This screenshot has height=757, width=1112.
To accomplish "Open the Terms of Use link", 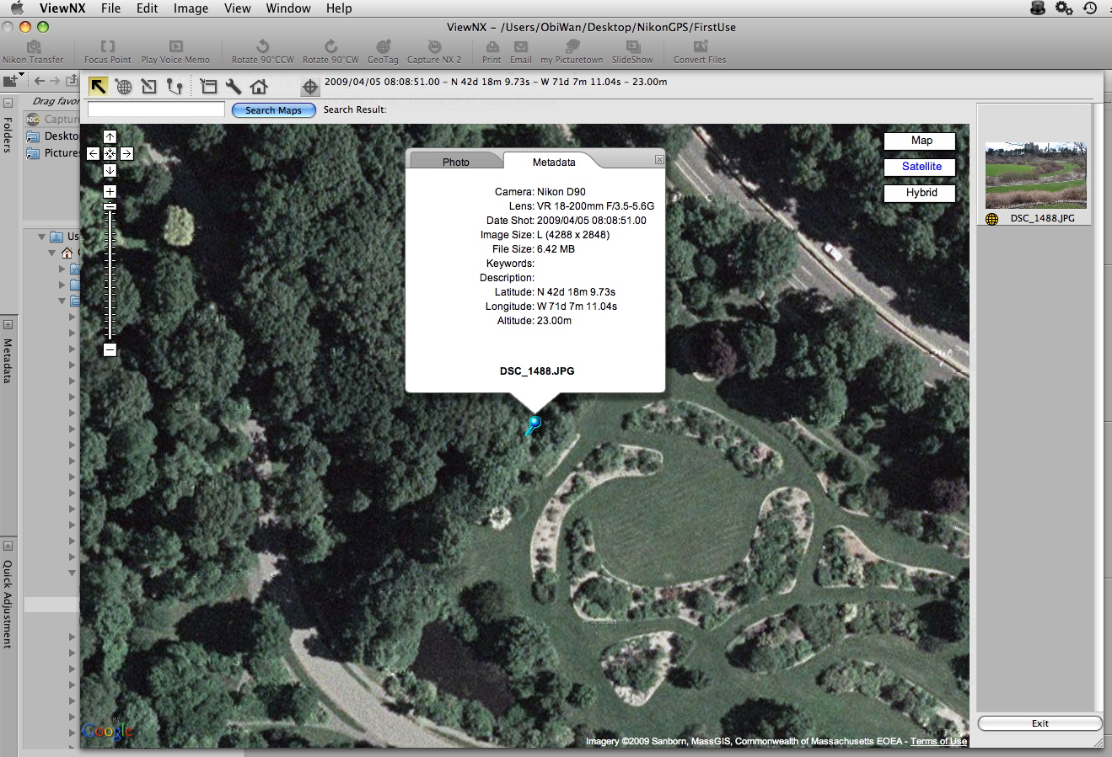I will [938, 741].
